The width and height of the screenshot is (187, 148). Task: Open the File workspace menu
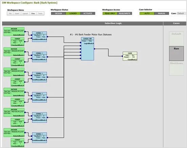pos(10,14)
